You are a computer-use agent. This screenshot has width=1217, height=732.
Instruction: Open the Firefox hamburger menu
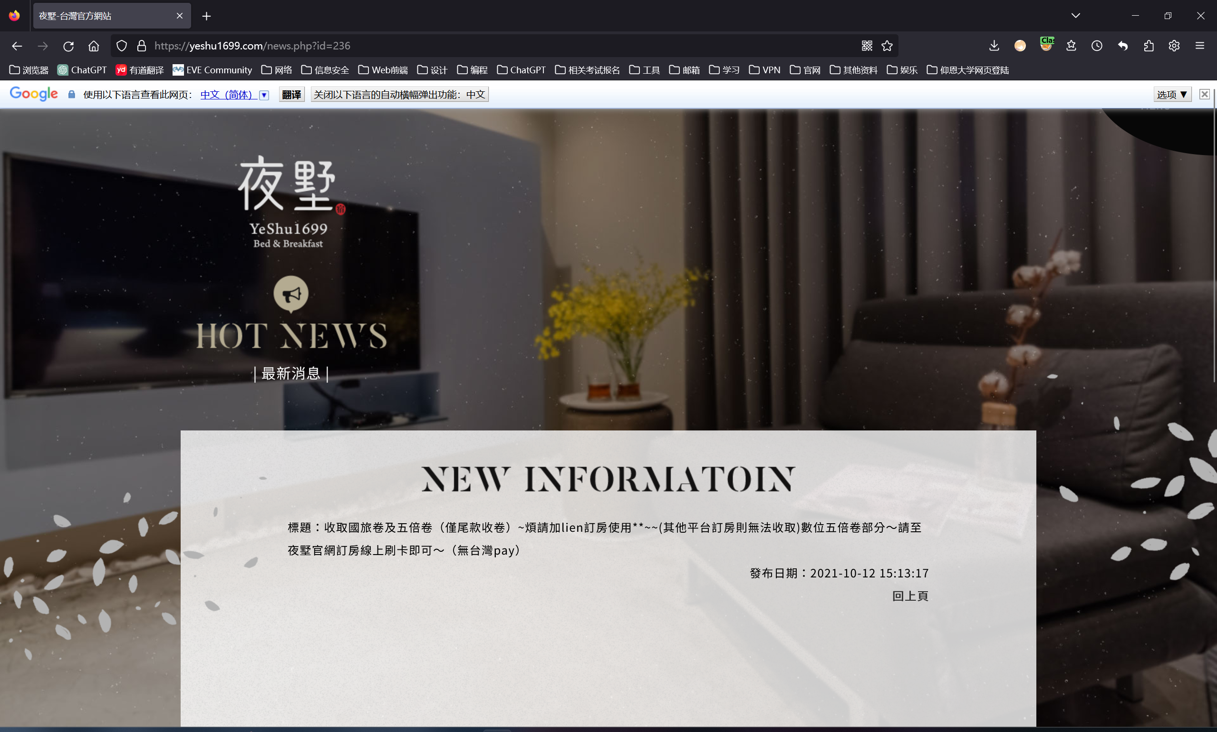[1200, 46]
